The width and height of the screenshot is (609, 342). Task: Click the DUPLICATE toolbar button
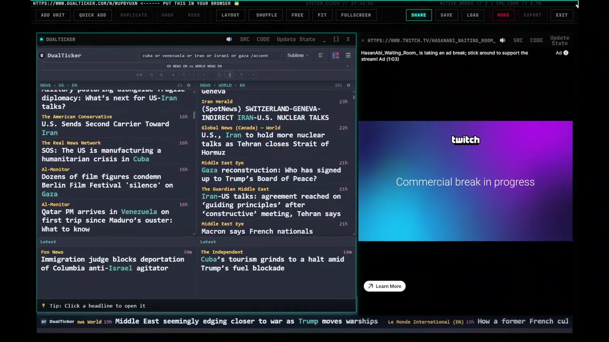pyautogui.click(x=134, y=15)
